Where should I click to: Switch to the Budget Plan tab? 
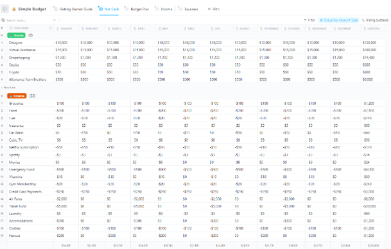click(137, 9)
